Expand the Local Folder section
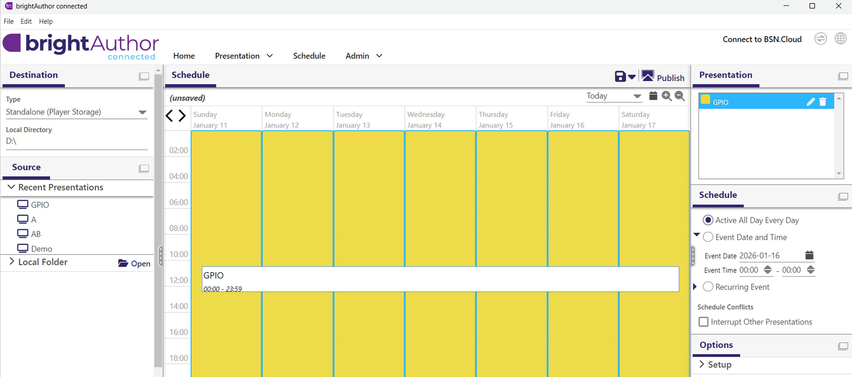Viewport: 852px width, 377px height. 12,262
